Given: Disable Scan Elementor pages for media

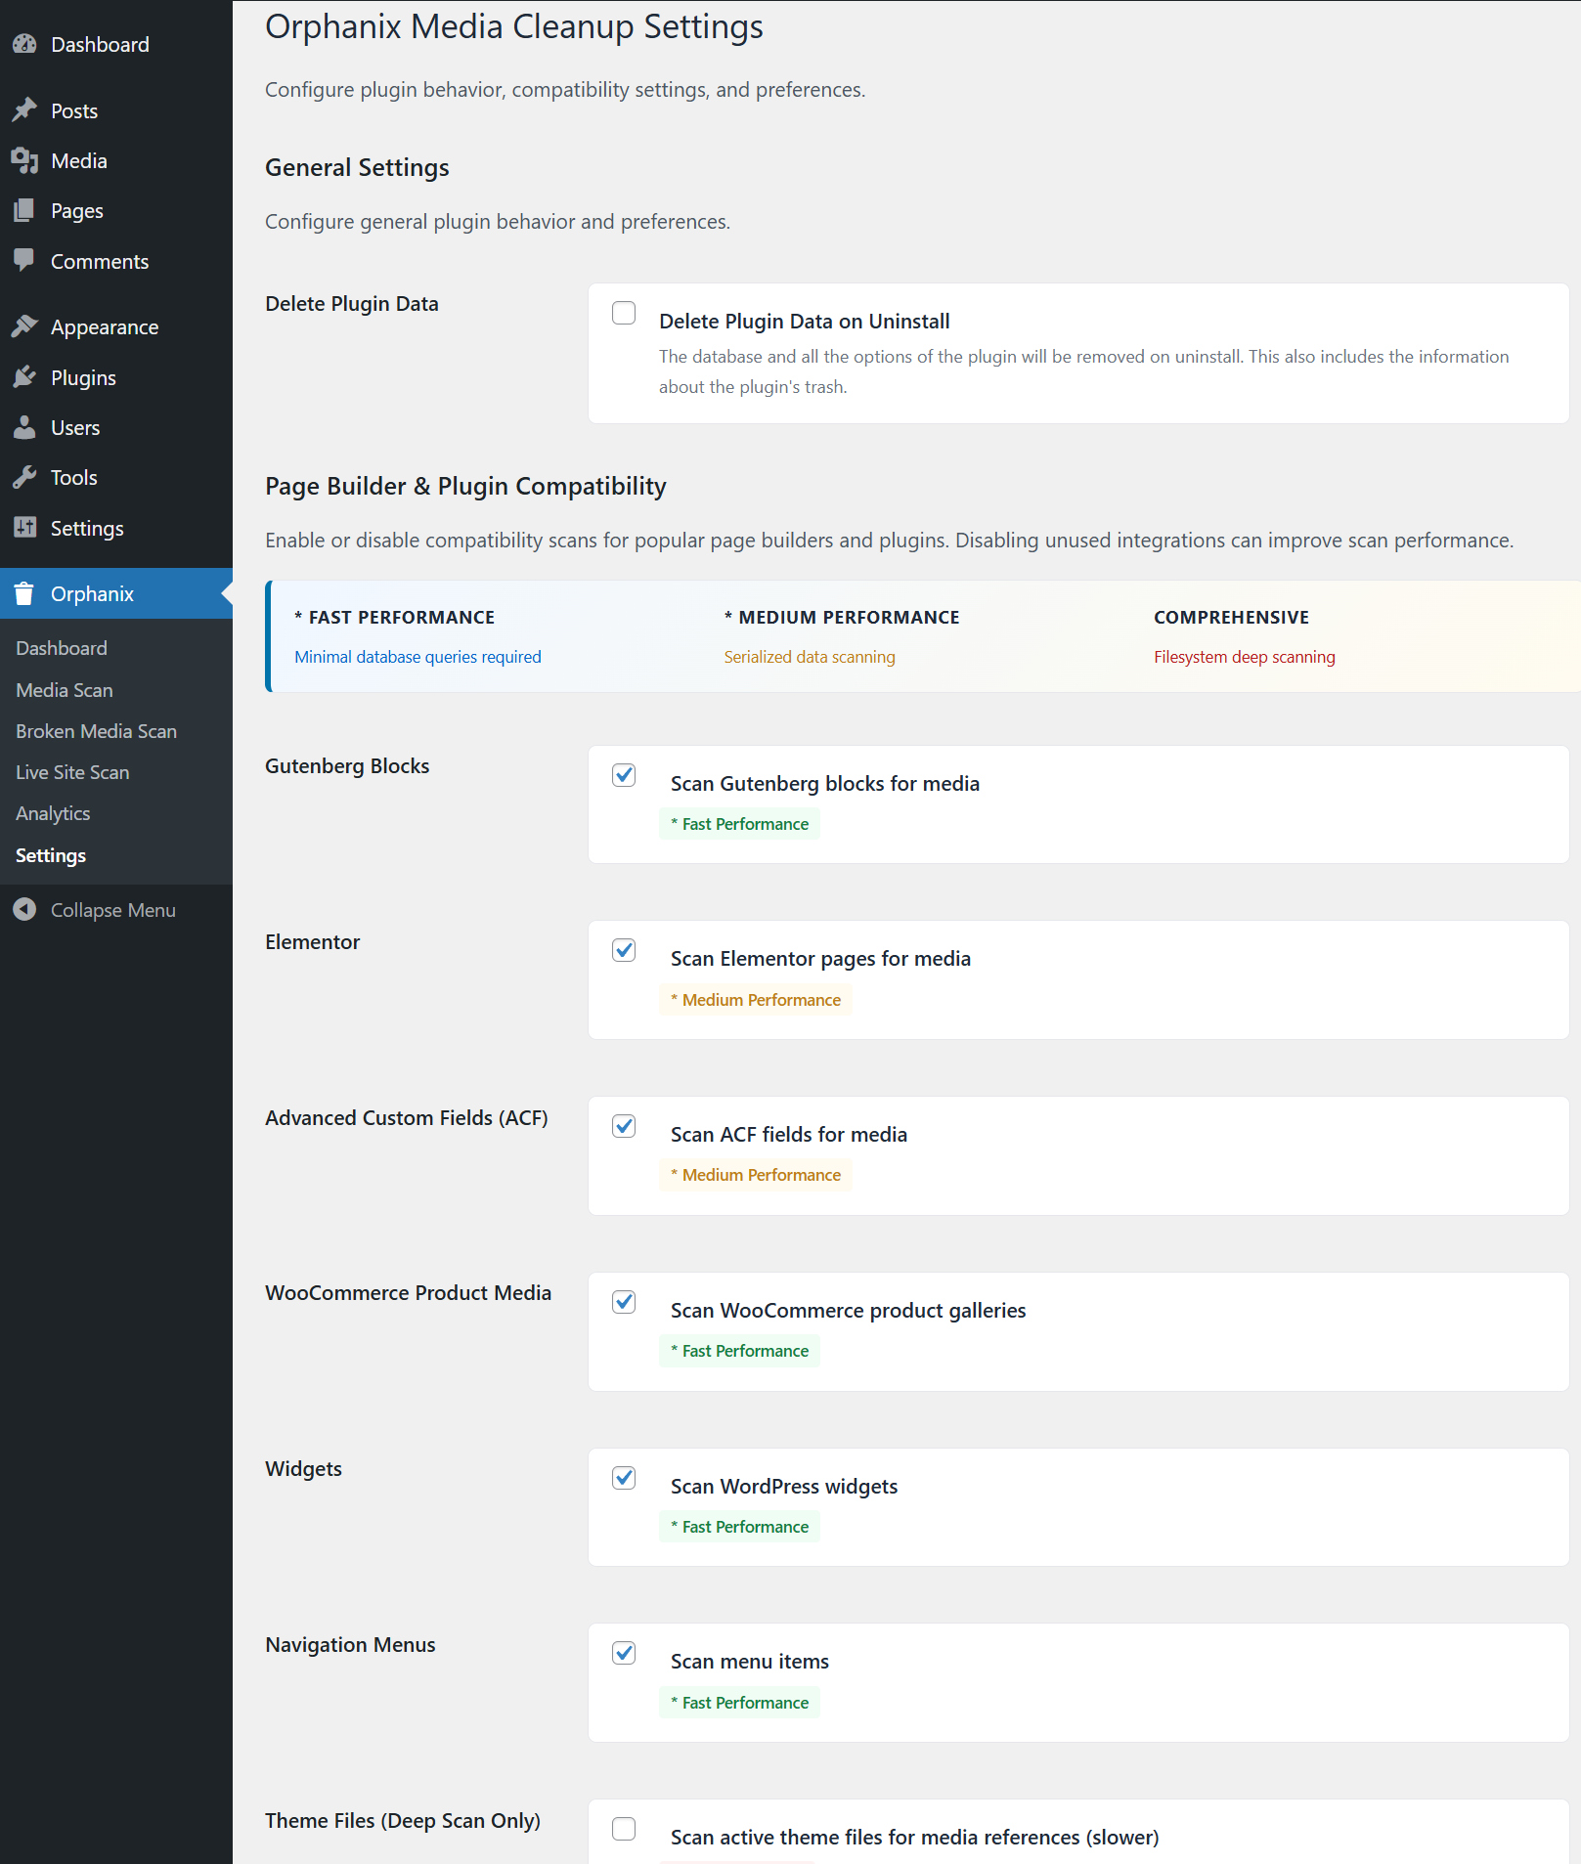Looking at the screenshot, I should tap(624, 950).
